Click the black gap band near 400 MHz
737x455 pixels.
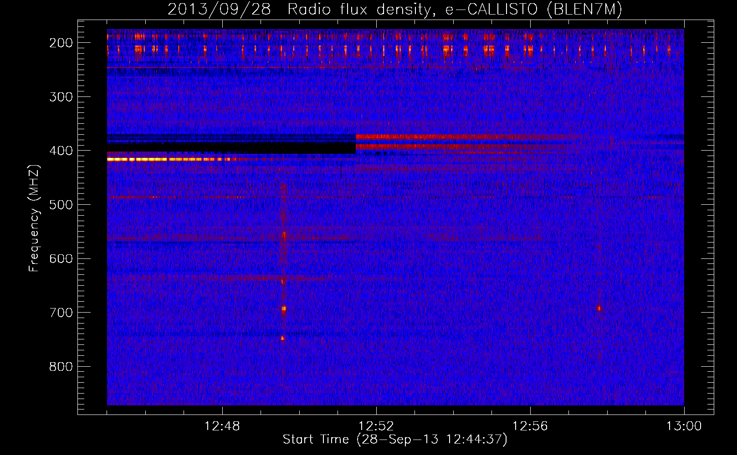click(231, 148)
